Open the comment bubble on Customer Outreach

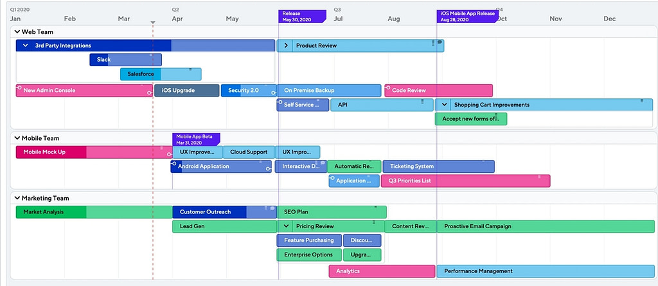pyautogui.click(x=272, y=208)
